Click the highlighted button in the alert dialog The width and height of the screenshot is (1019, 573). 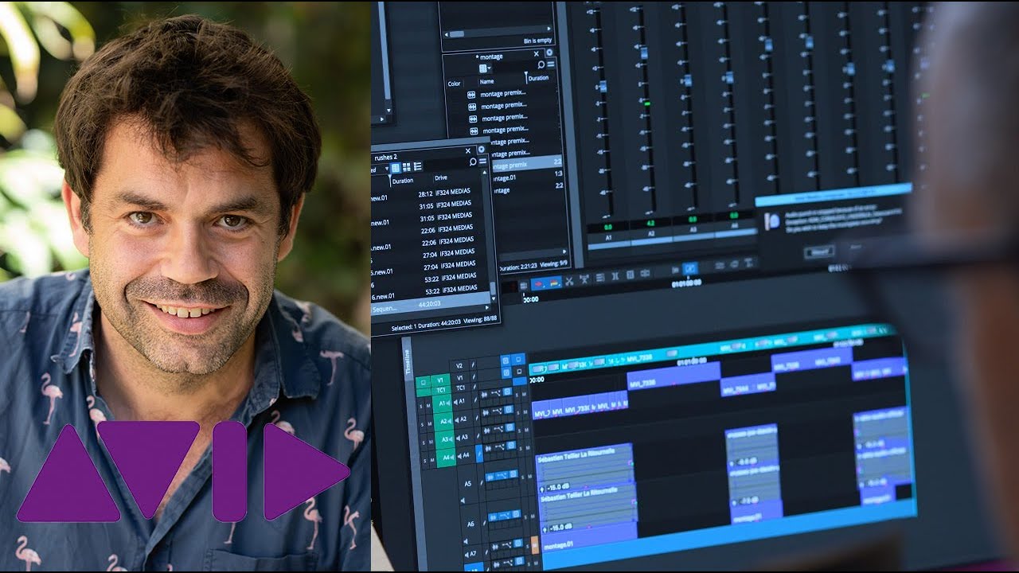(x=818, y=251)
